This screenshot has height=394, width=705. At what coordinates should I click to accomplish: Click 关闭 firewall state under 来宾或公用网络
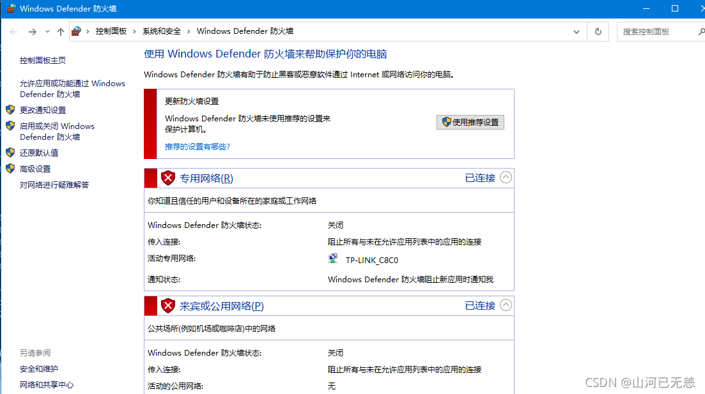[336, 352]
